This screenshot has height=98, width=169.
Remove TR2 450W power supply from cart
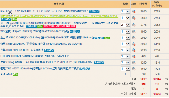[x=134, y=69]
